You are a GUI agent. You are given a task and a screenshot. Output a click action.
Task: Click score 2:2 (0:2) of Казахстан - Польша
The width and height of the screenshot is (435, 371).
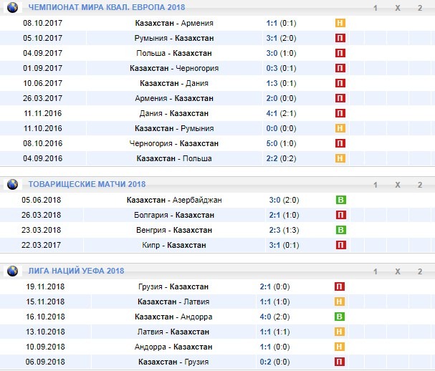coord(282,158)
